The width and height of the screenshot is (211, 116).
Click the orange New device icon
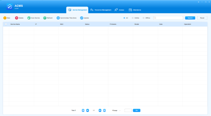pyautogui.click(x=5, y=18)
